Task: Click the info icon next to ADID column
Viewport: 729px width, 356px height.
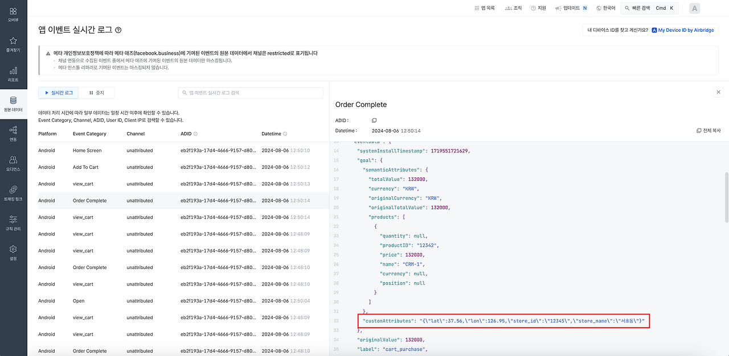Action: (195, 134)
